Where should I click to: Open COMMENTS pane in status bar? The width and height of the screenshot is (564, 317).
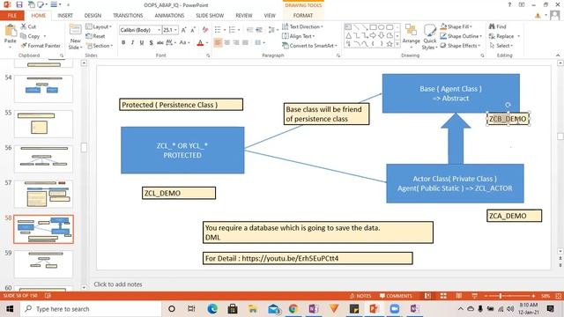(396, 296)
